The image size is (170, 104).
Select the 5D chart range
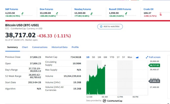tap(93, 57)
